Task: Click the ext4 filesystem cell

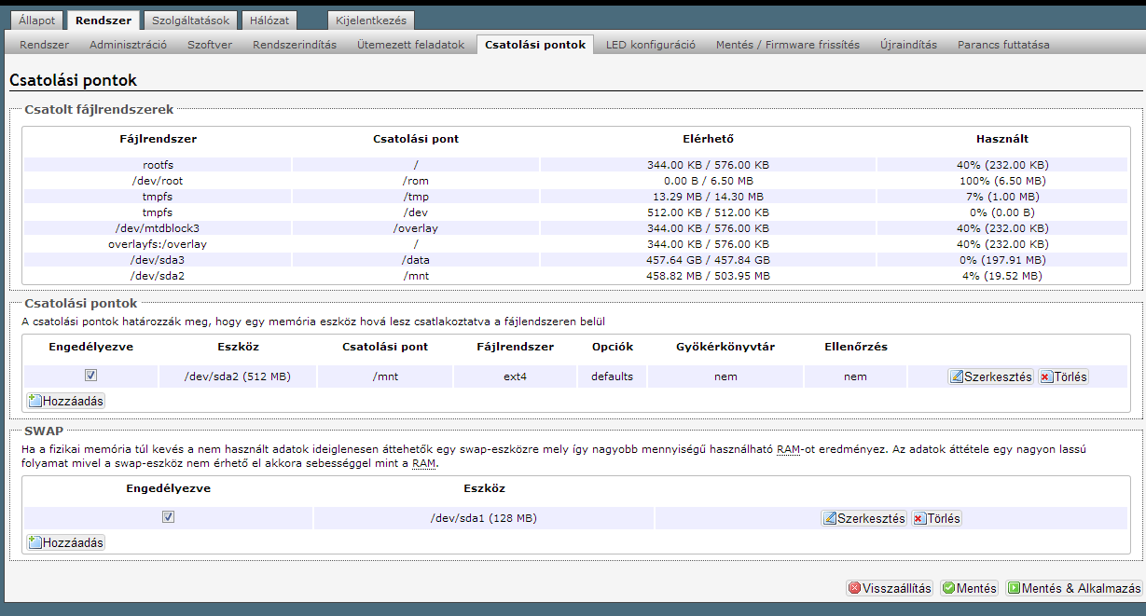Action: point(515,376)
